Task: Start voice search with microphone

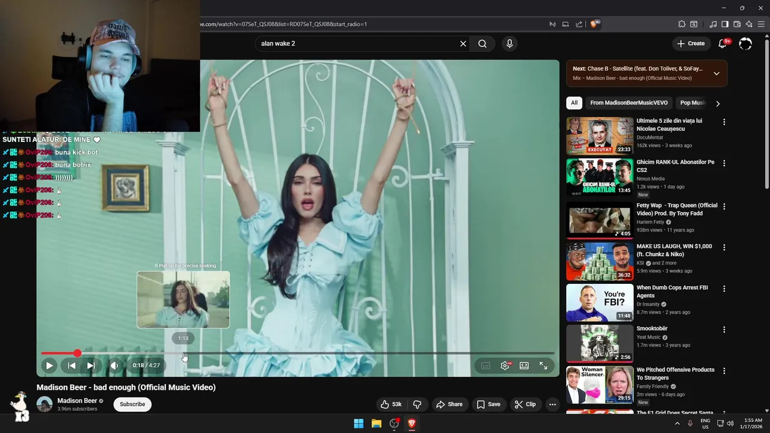Action: tap(510, 44)
